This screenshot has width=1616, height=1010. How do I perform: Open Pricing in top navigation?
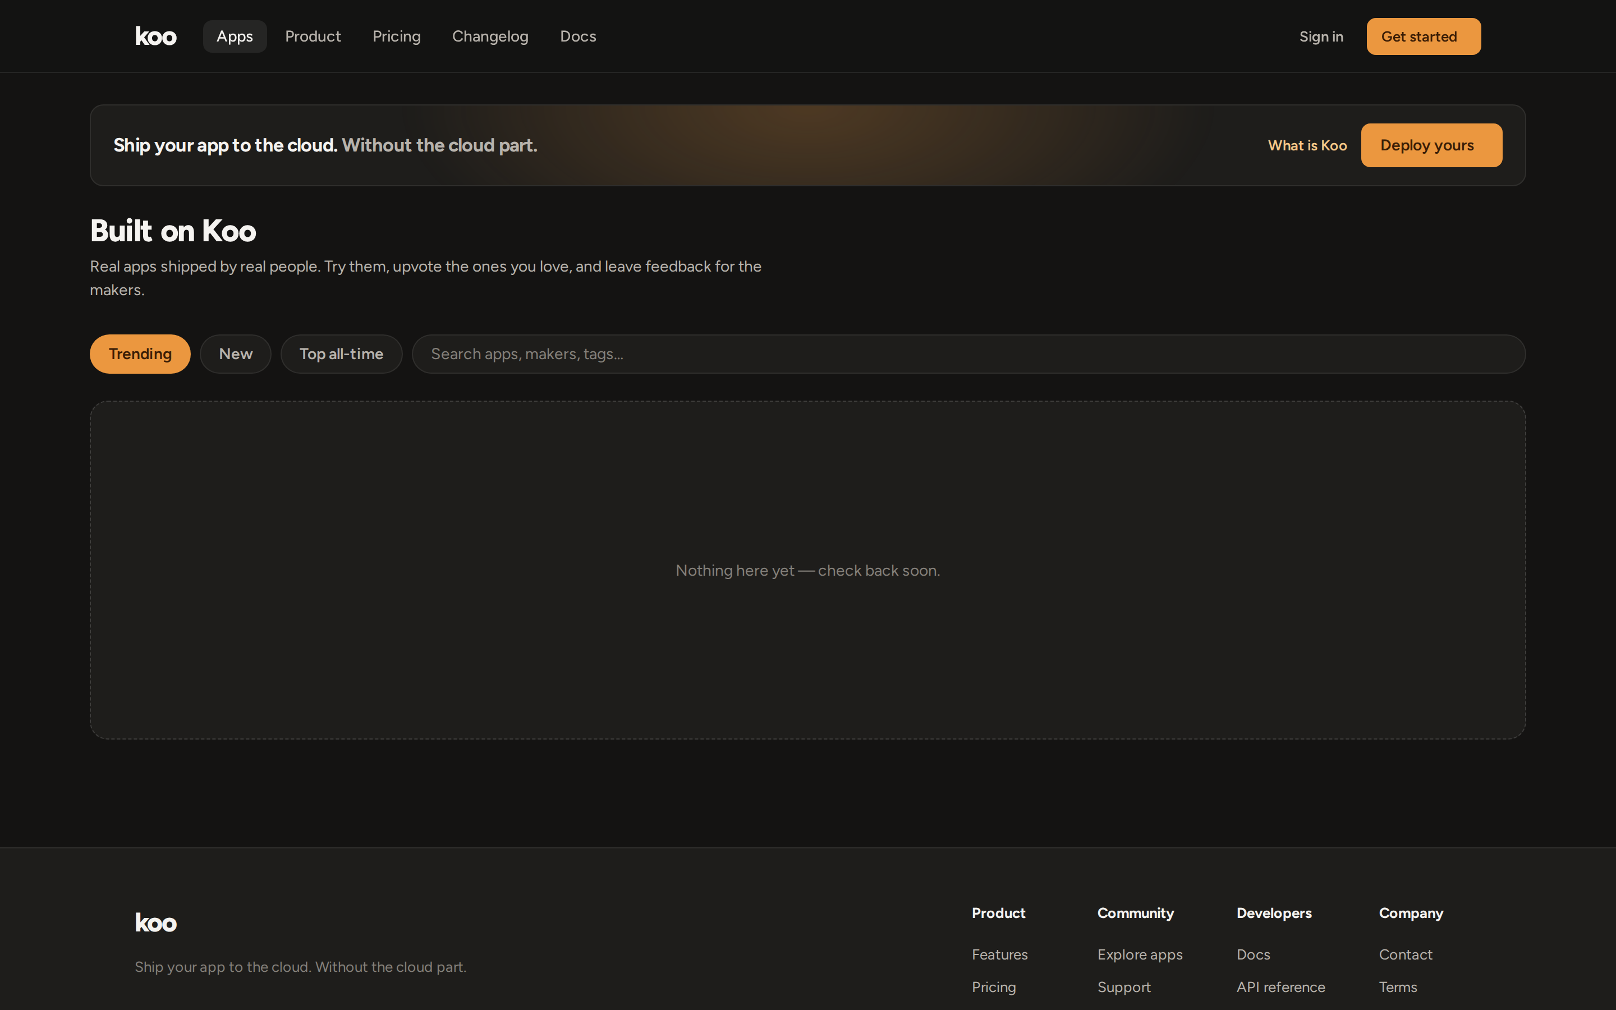click(x=397, y=36)
